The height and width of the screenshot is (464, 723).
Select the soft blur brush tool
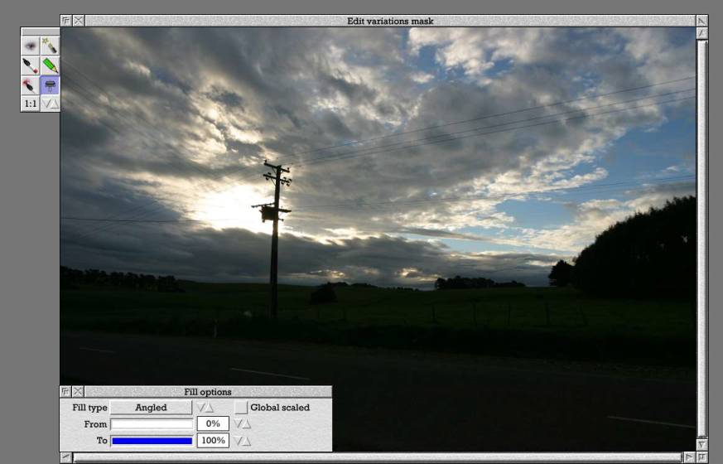click(x=31, y=46)
